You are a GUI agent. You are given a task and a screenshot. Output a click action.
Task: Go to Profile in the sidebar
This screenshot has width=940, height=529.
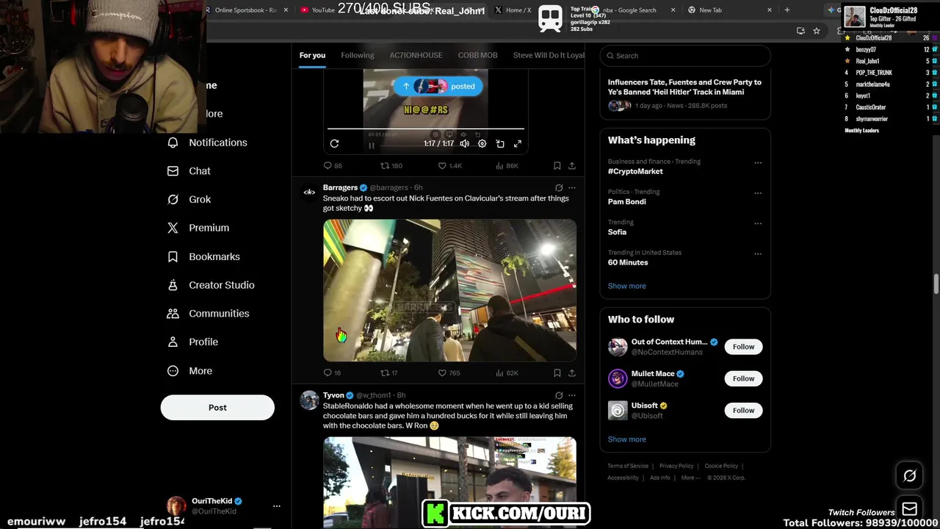(x=192, y=342)
